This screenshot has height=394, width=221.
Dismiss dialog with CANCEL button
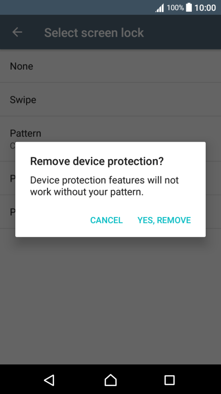(106, 220)
